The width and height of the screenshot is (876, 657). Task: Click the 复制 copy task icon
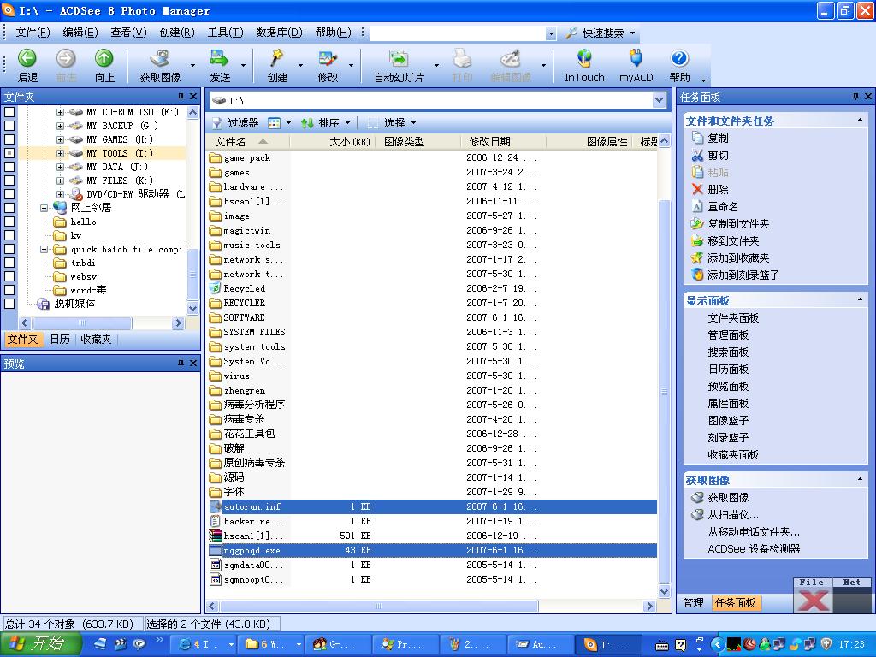(x=697, y=138)
